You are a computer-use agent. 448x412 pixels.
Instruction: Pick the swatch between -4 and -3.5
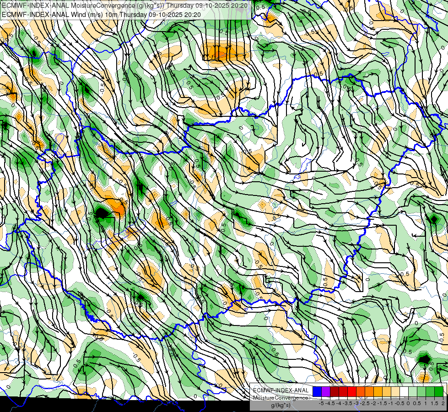343,391
